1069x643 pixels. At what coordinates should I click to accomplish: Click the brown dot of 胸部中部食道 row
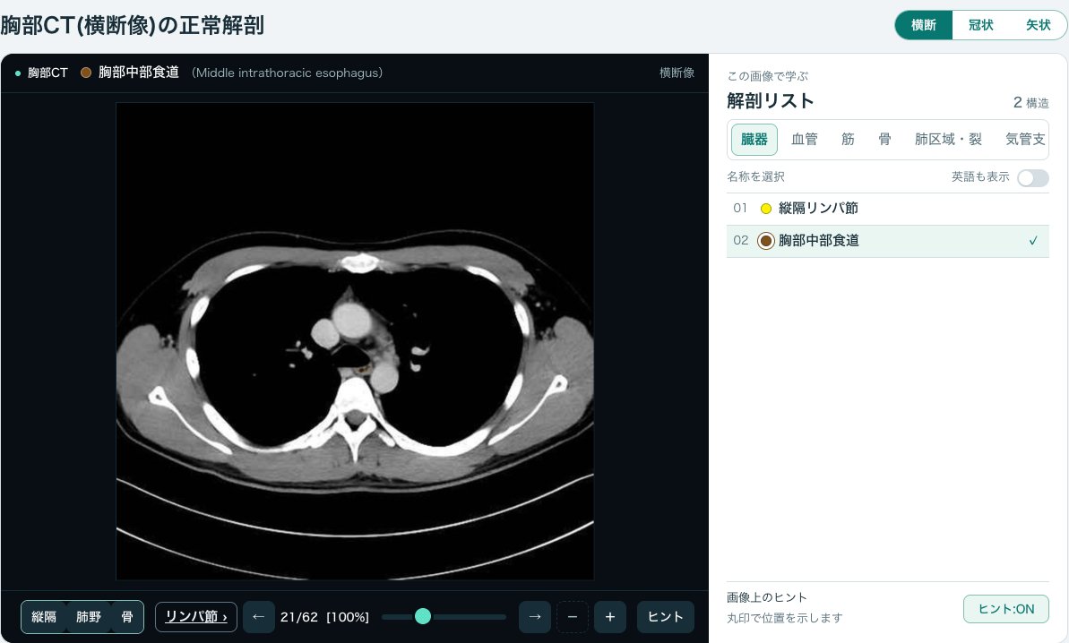coord(765,241)
